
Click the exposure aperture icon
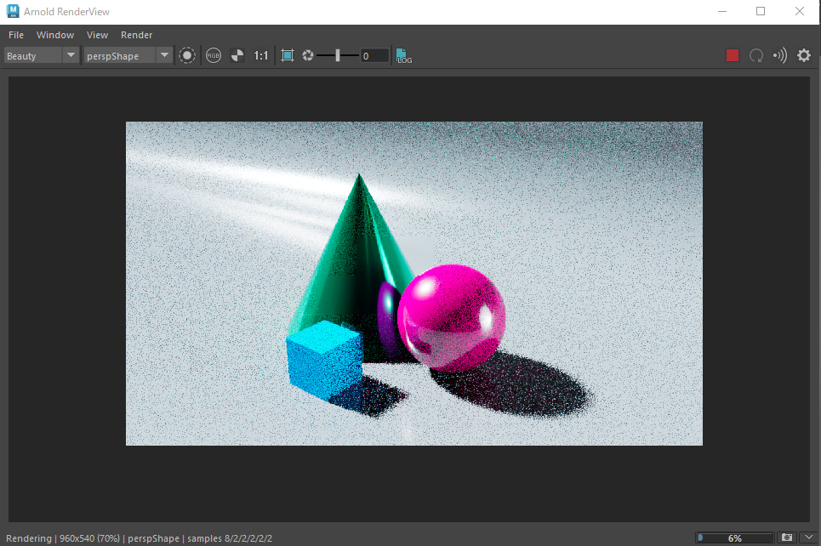(x=308, y=55)
